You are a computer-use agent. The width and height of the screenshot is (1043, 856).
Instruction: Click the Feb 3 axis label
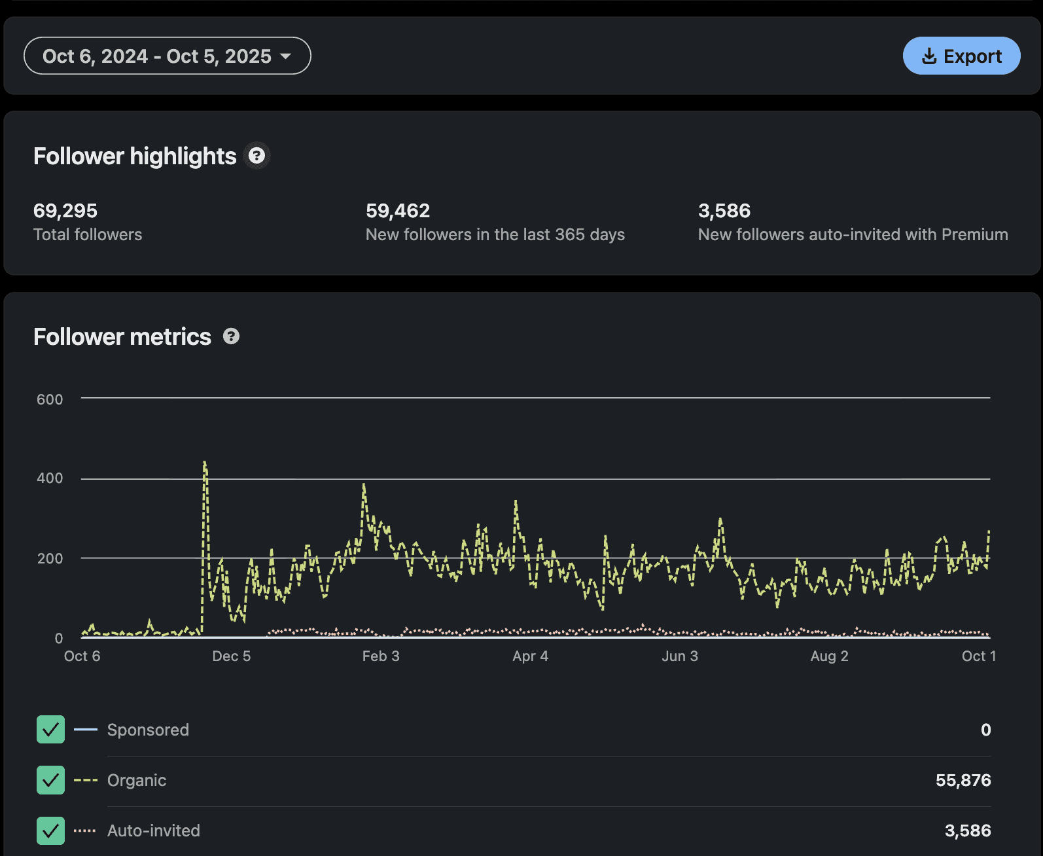(381, 656)
